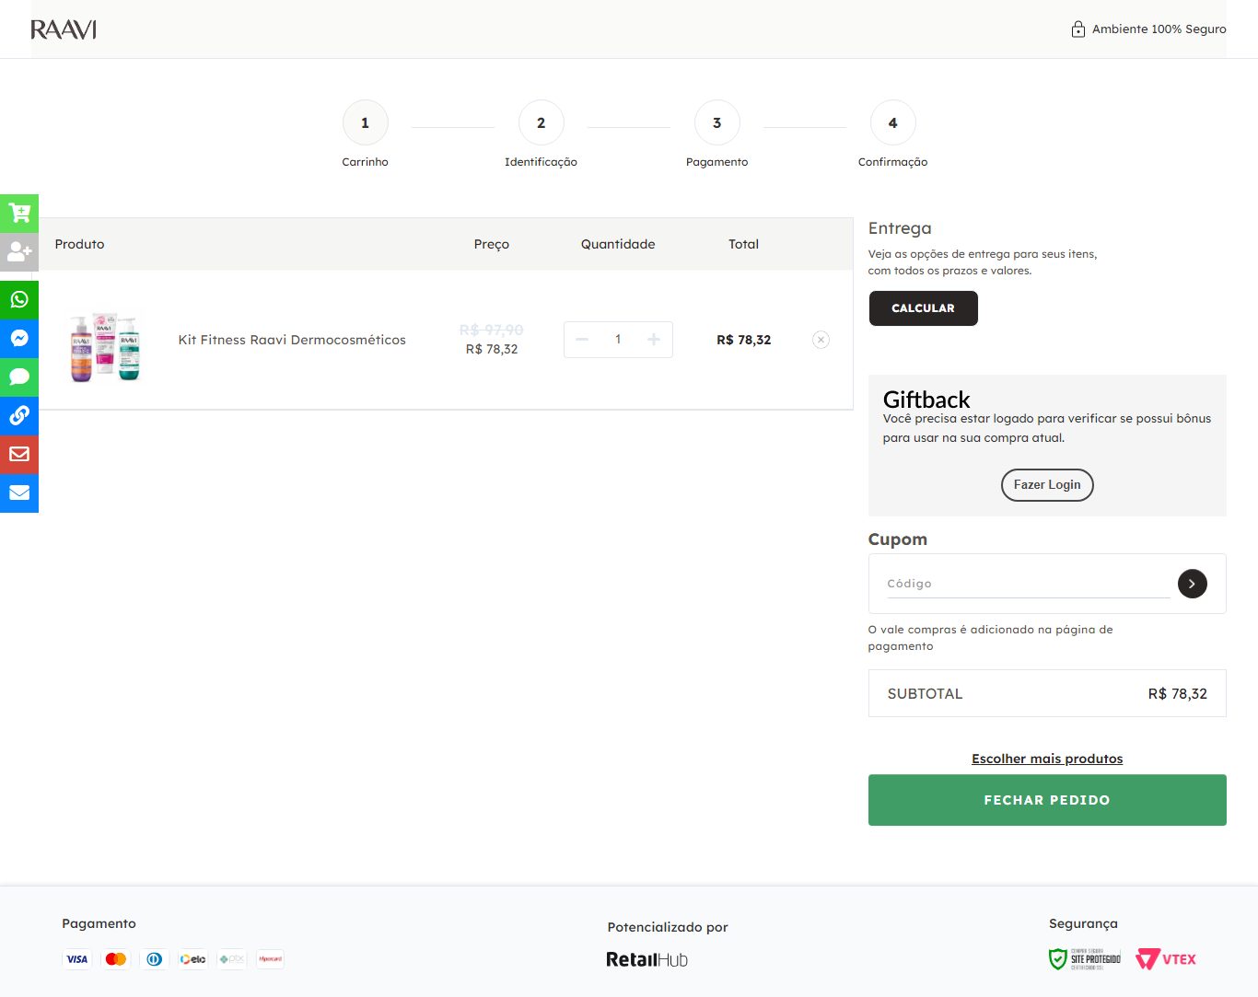Image resolution: width=1258 pixels, height=997 pixels.
Task: Decrease quantity with the minus button
Action: 582,340
